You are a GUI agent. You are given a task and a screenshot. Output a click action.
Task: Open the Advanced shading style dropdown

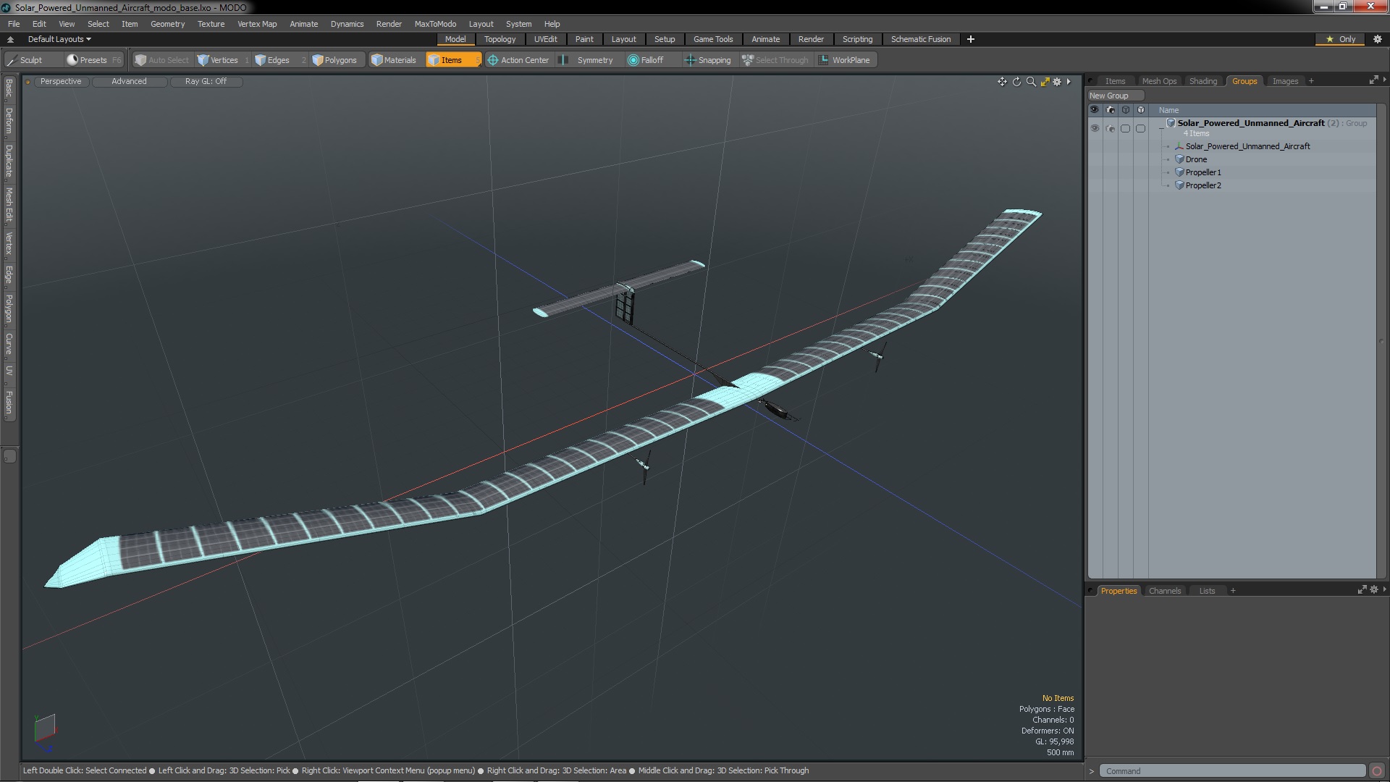click(x=129, y=82)
